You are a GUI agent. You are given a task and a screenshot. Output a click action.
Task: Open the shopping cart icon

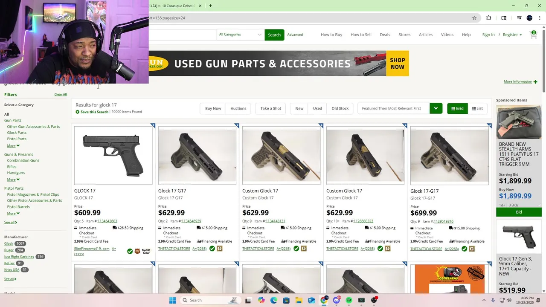point(533,35)
